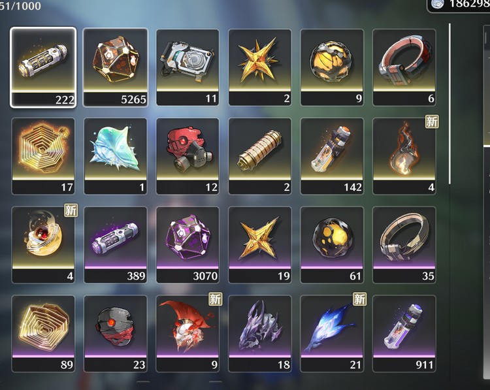The width and height of the screenshot is (490, 390).
Task: Choose the teal crystal shell item with count 1
Action: tap(115, 156)
